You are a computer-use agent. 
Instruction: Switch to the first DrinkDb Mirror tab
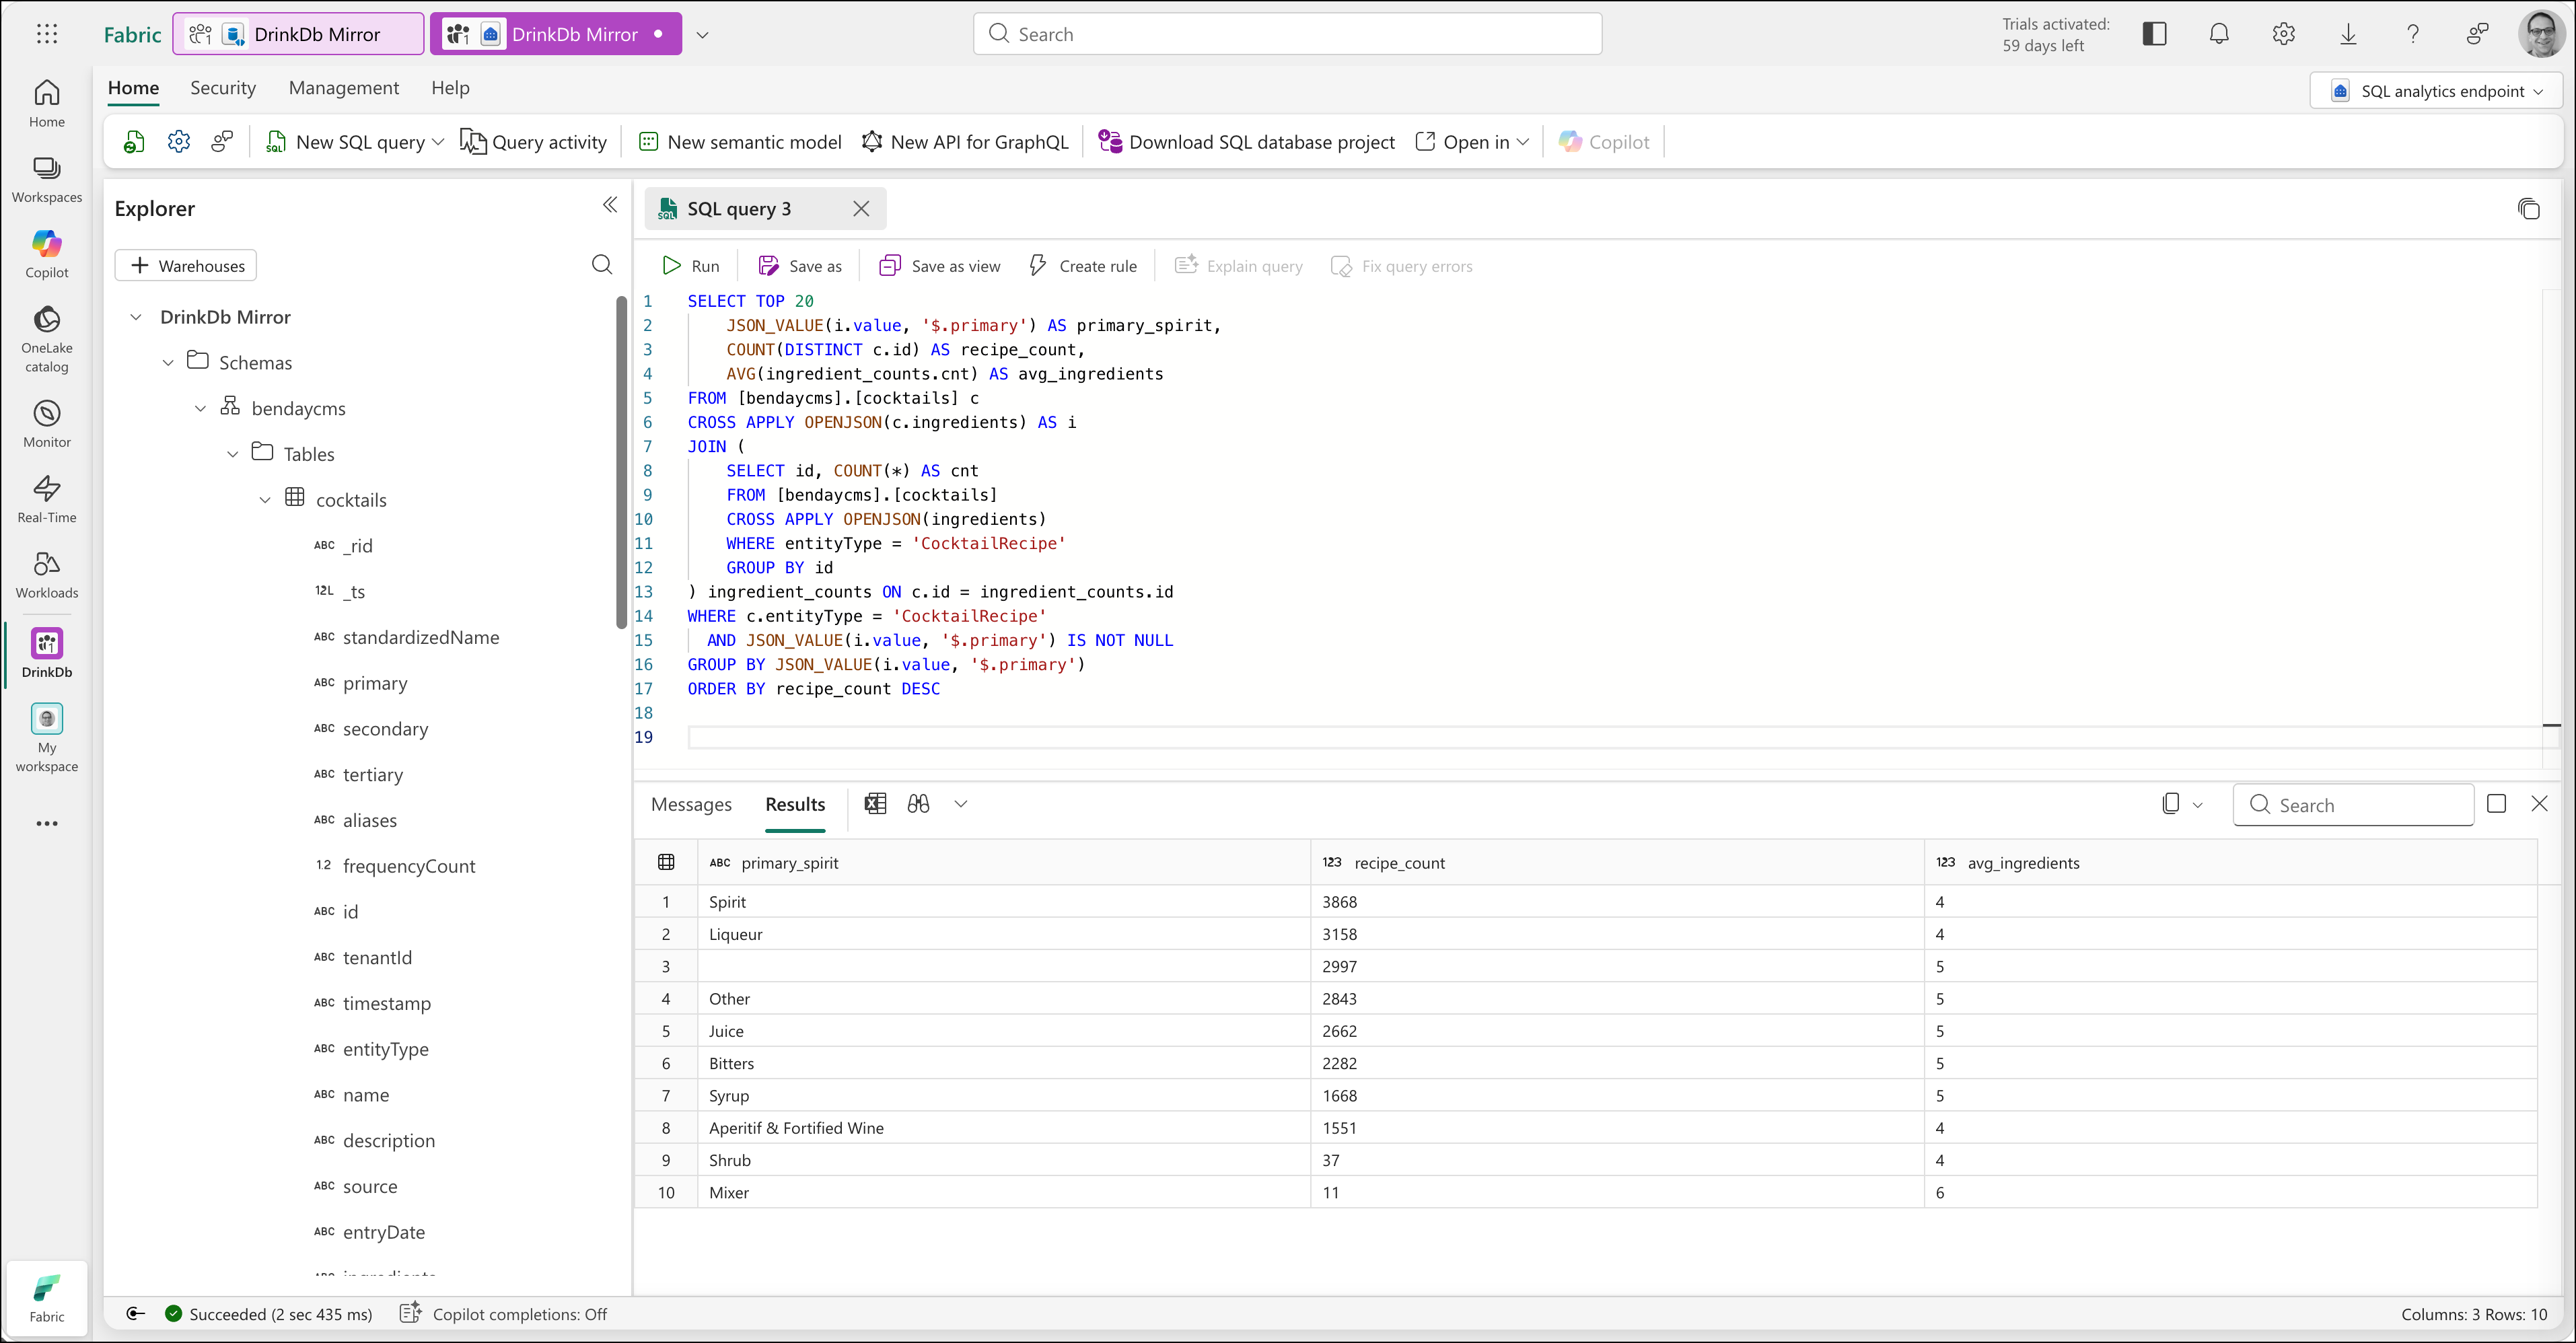click(x=298, y=34)
